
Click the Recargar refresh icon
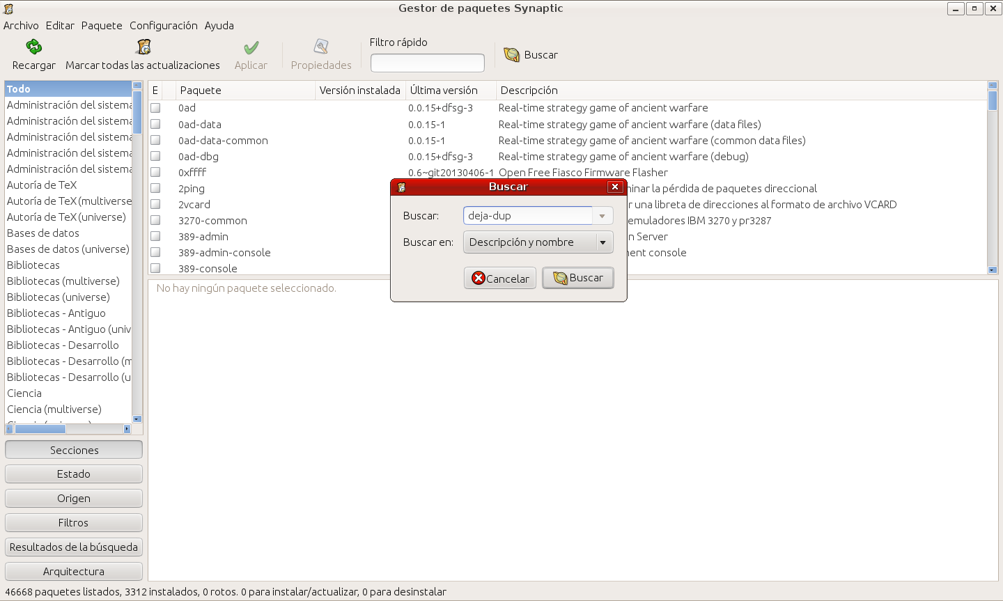click(33, 47)
